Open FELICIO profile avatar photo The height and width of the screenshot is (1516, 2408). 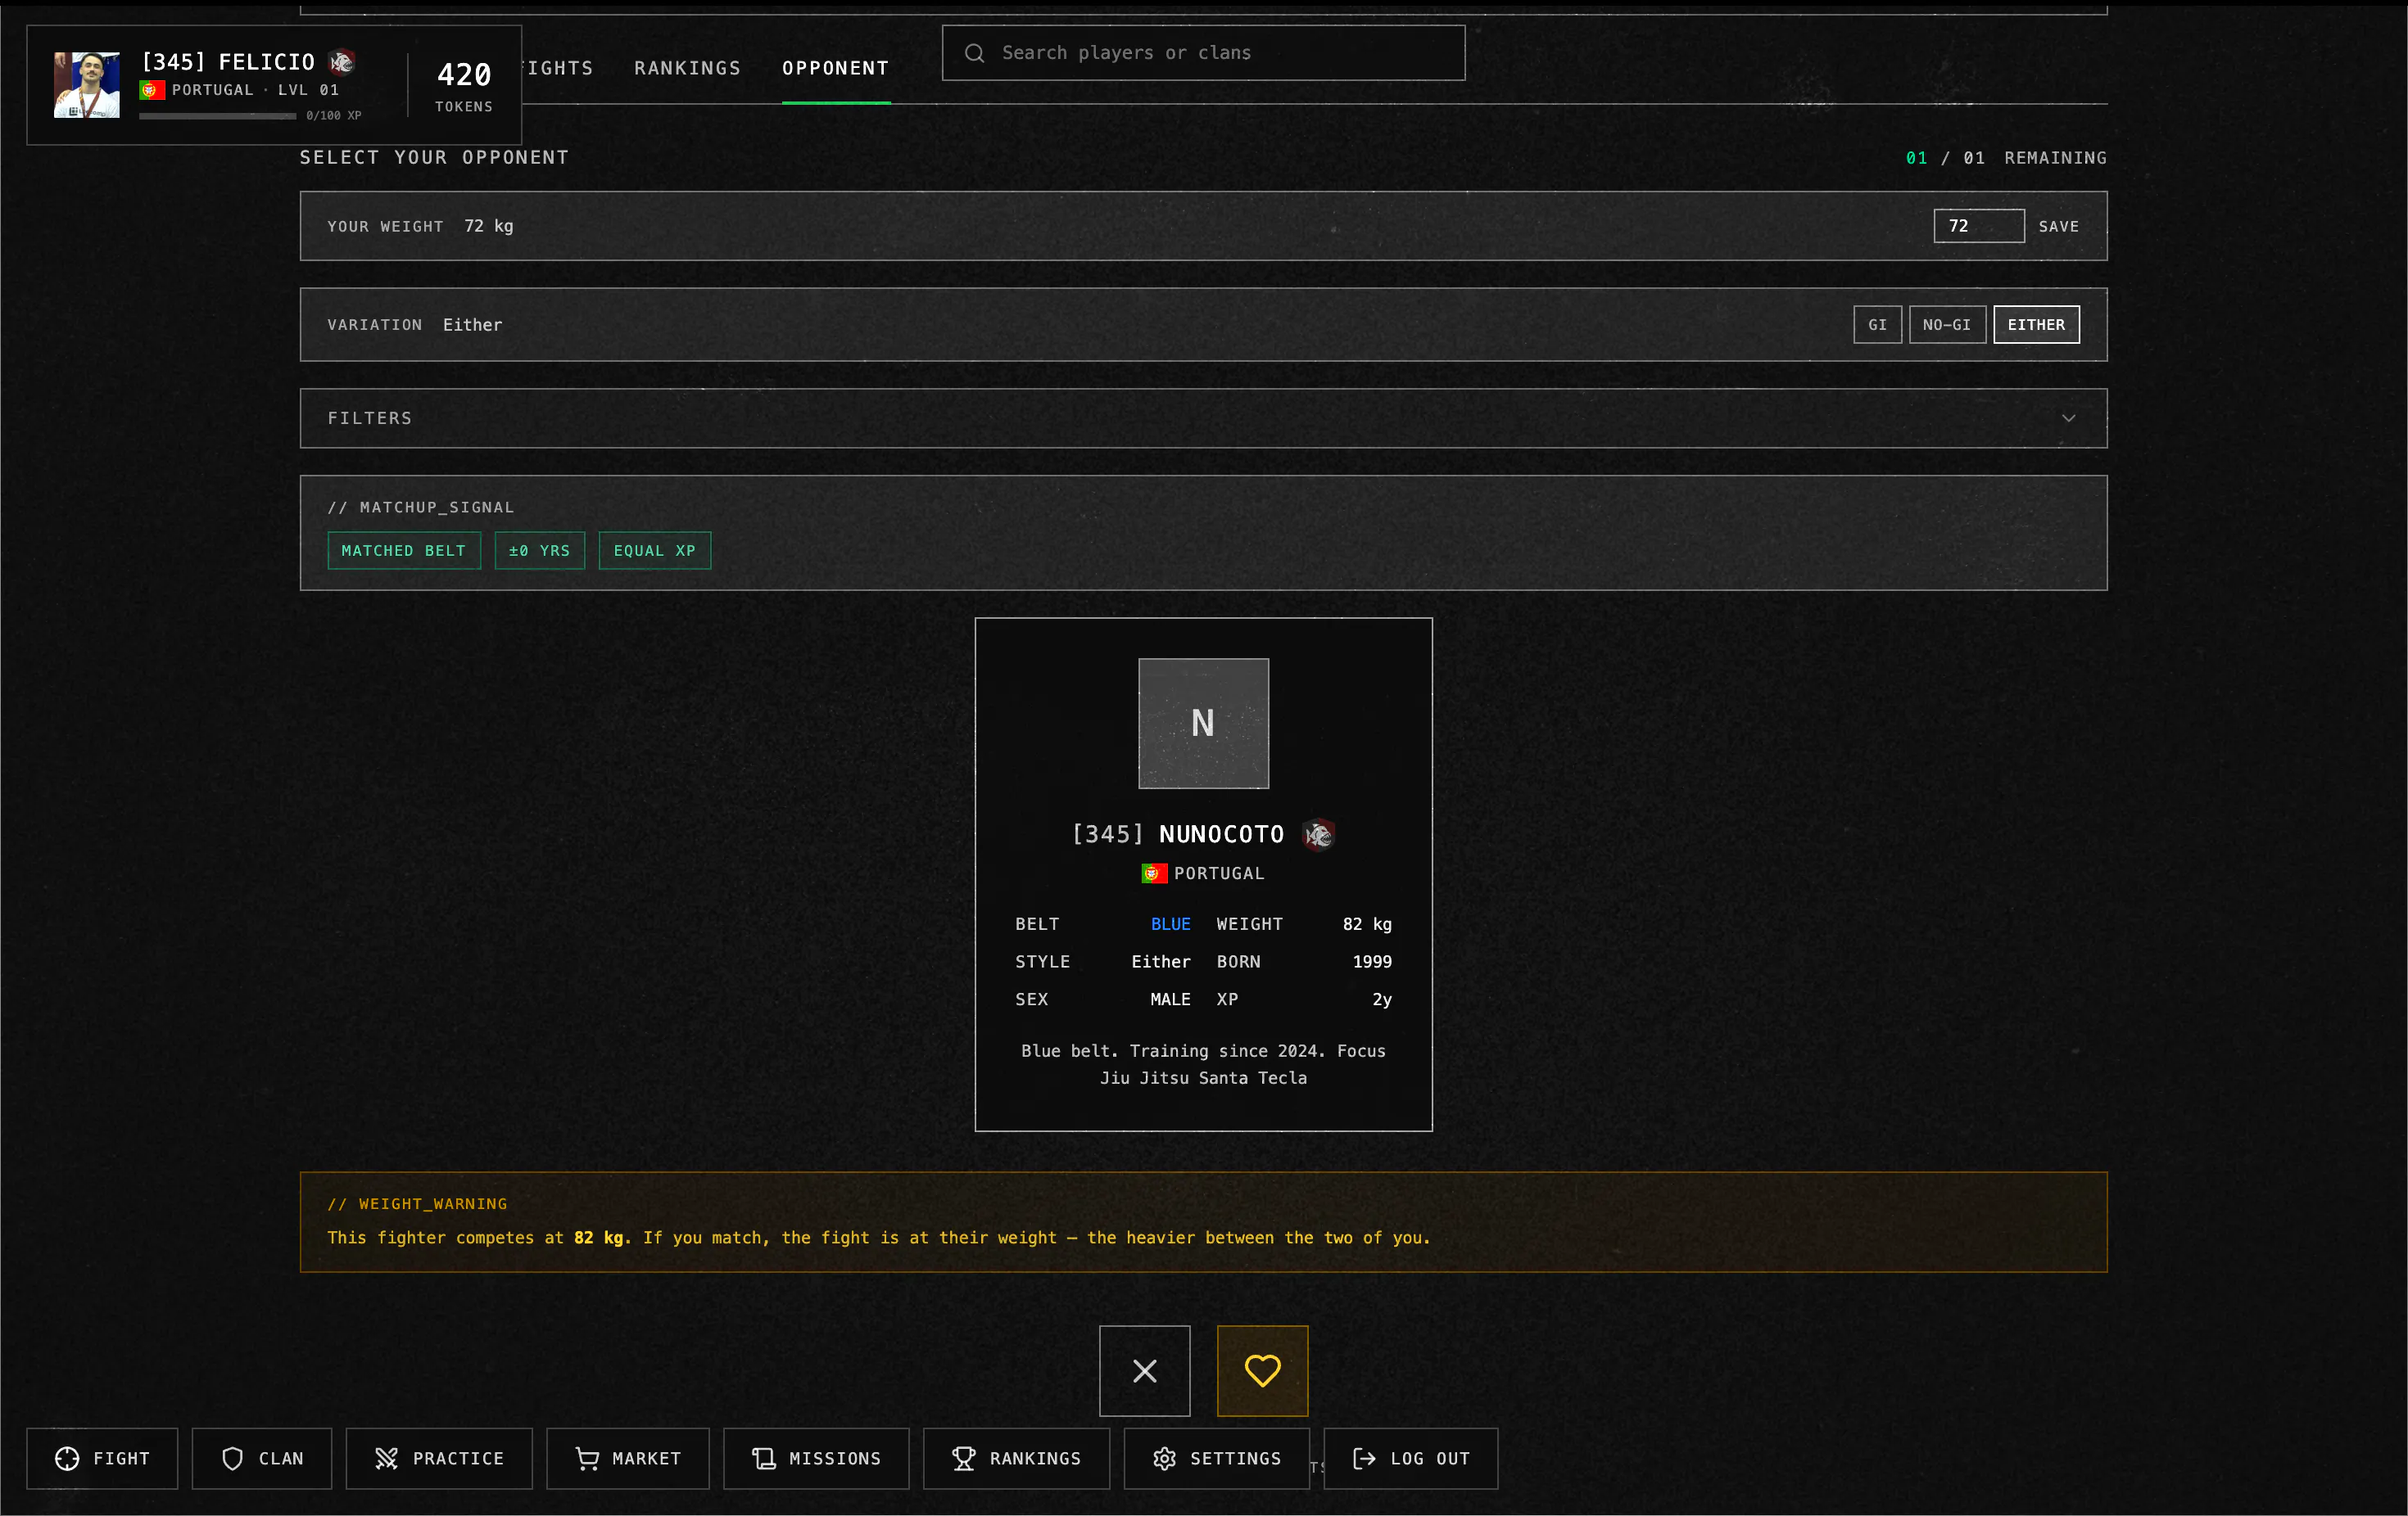87,85
